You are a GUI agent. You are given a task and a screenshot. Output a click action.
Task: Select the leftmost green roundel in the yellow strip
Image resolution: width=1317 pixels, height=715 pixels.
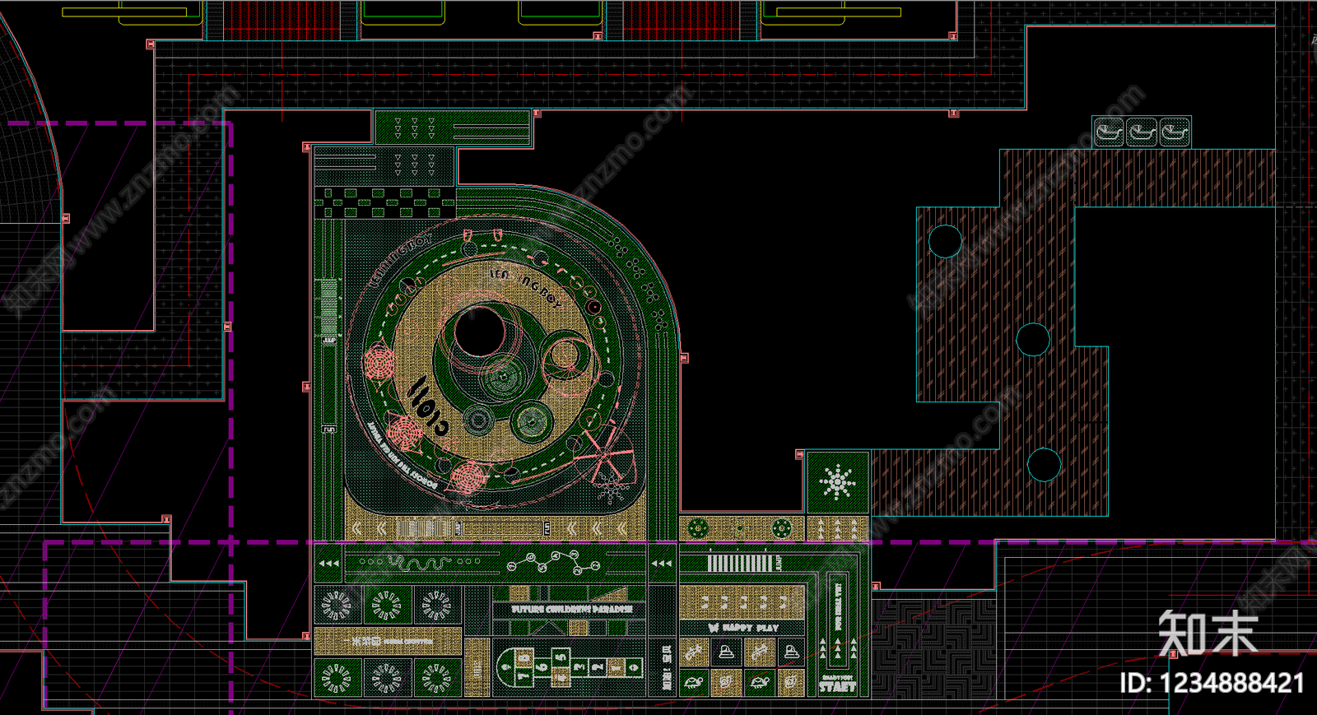click(x=698, y=527)
